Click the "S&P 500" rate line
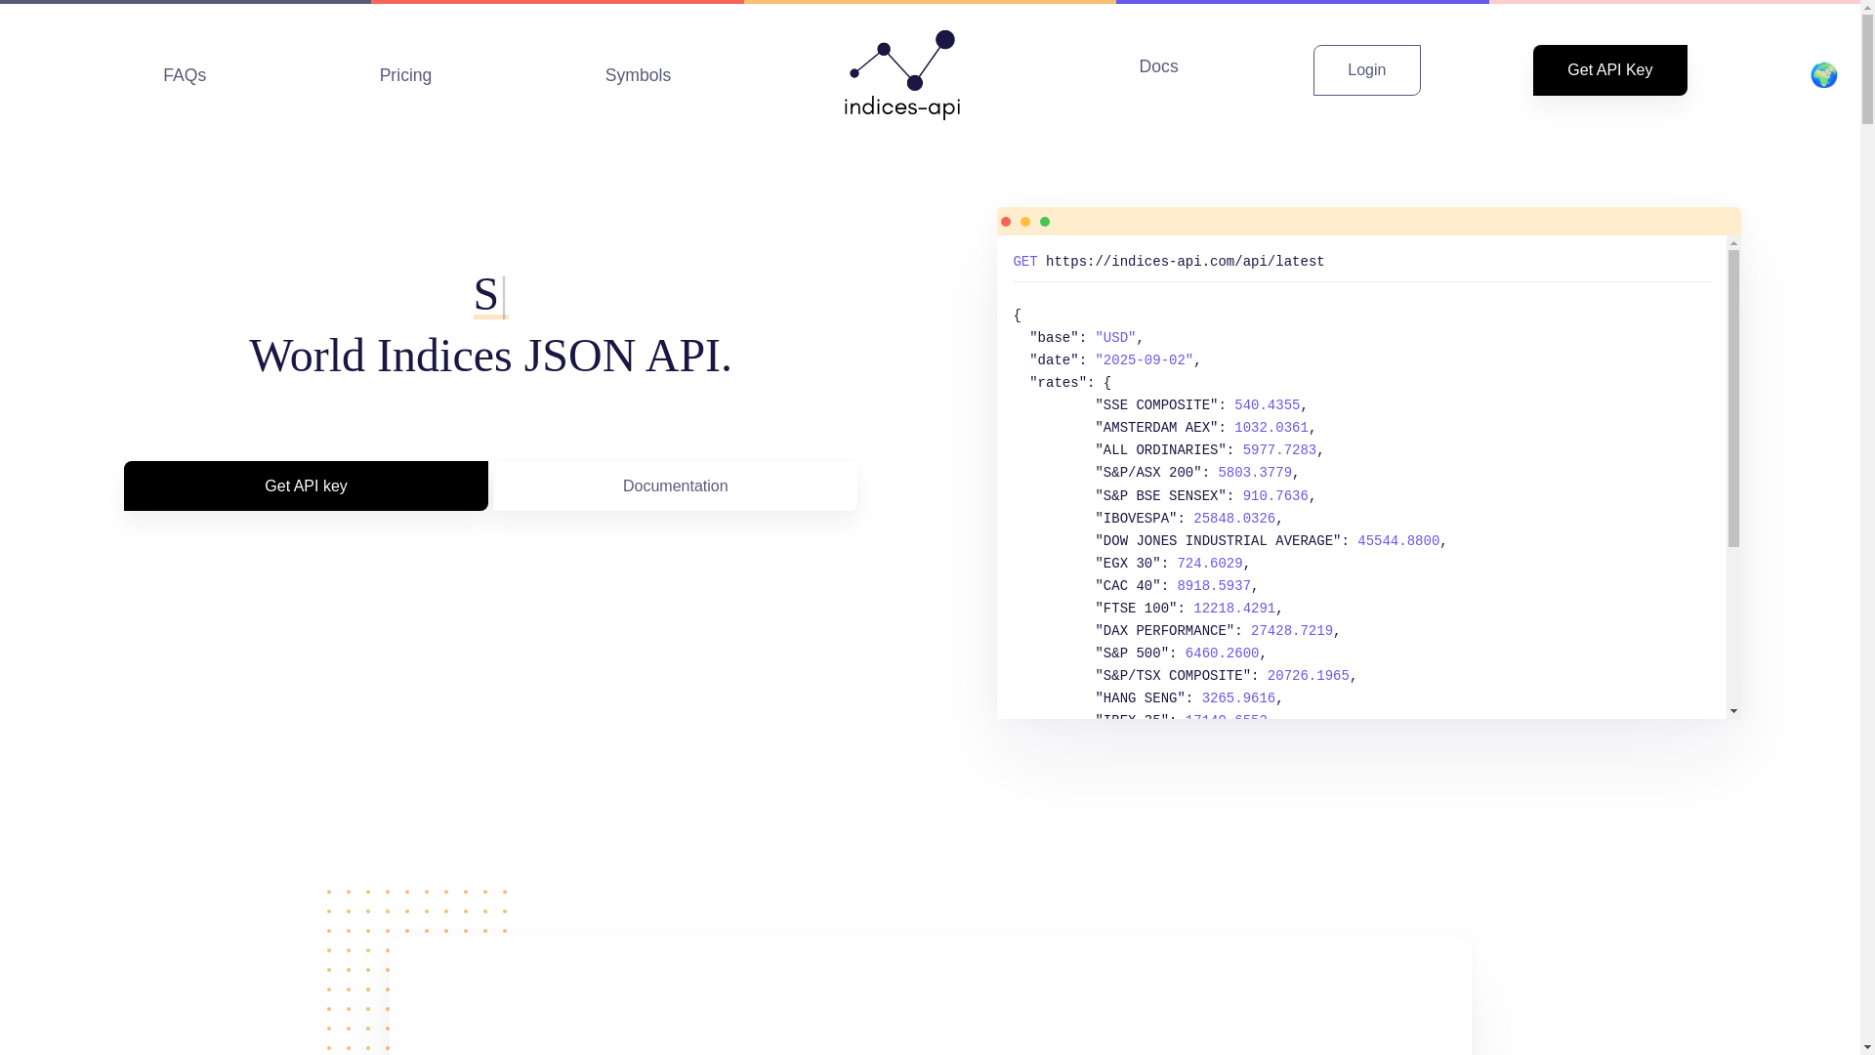The image size is (1875, 1055). 1181,654
